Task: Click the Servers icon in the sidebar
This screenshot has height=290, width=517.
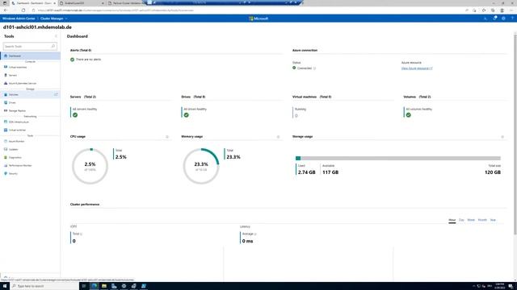Action: tap(6, 75)
